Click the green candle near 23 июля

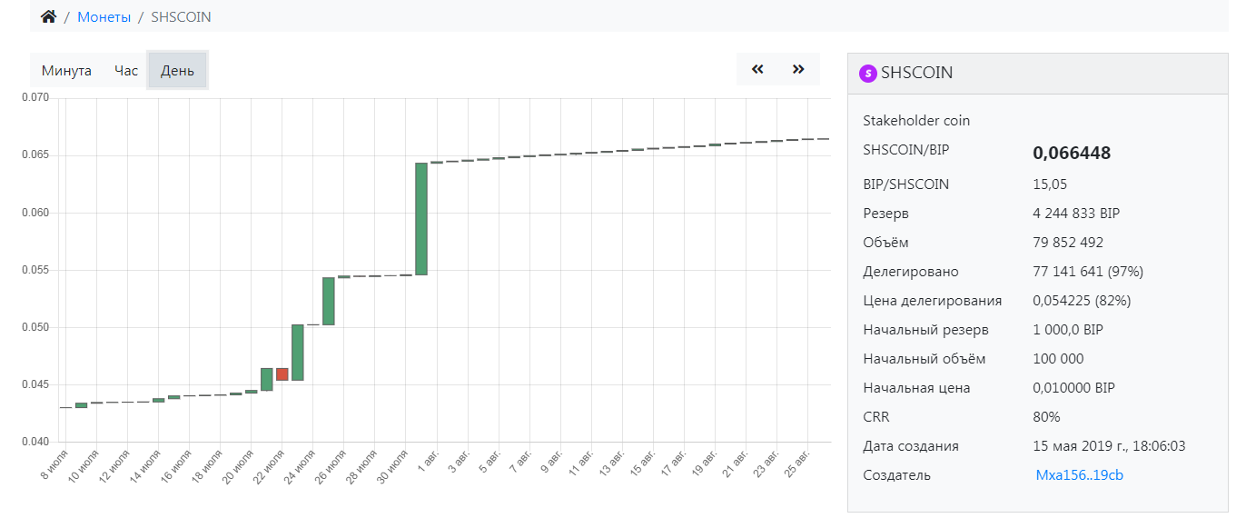297,353
